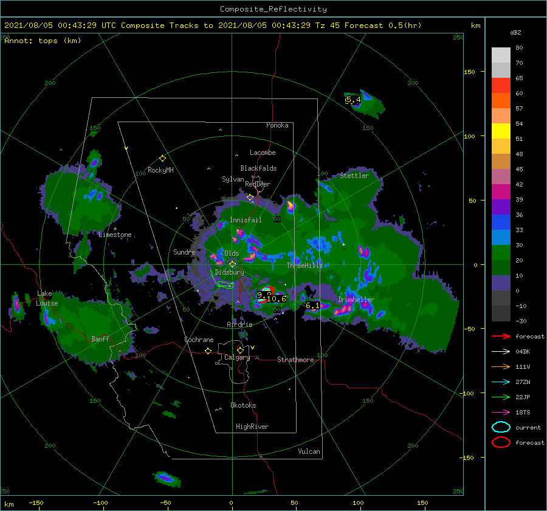Click the 'Annot: tops (km)' annotation text
The height and width of the screenshot is (511, 547).
43,41
